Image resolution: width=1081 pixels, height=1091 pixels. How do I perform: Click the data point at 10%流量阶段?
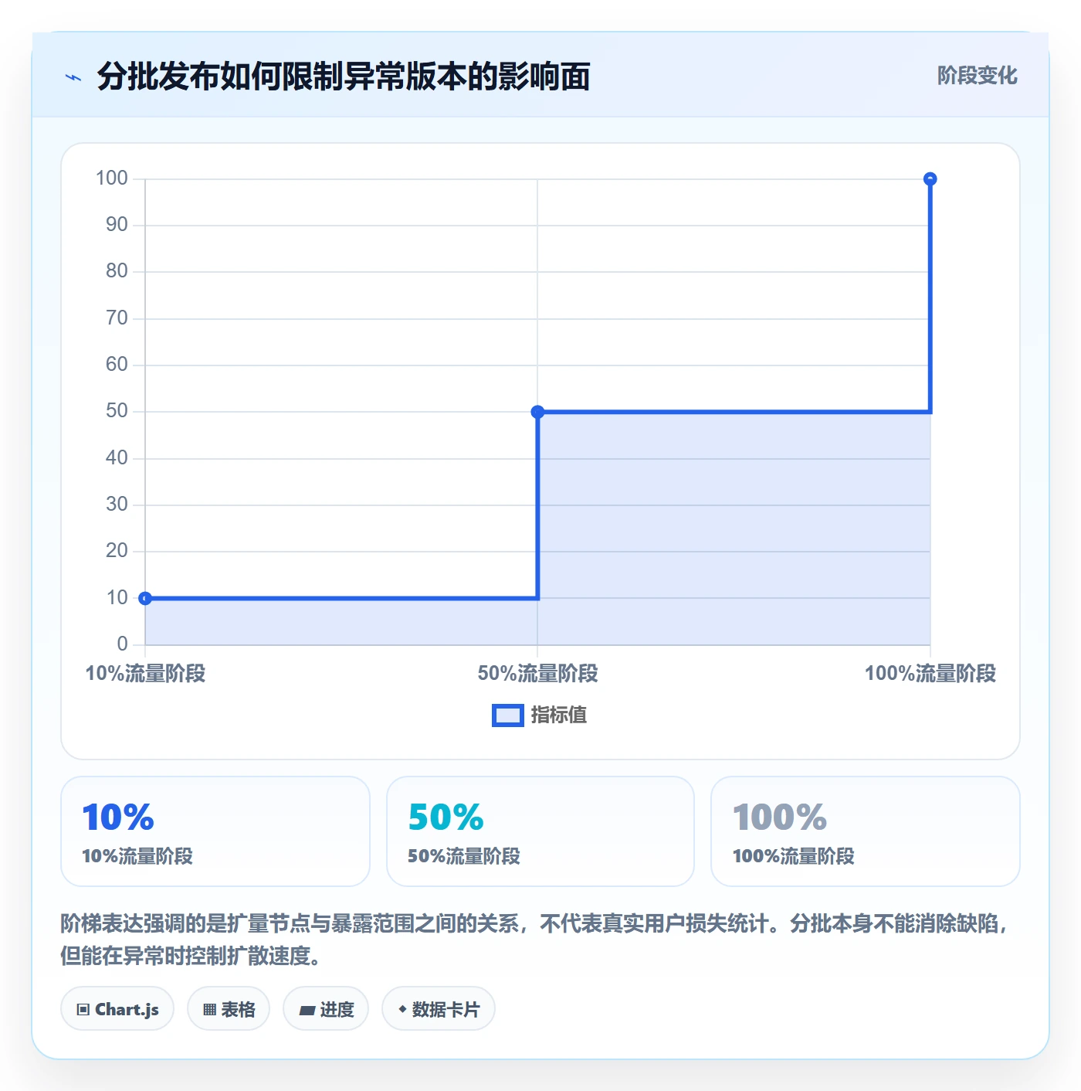(145, 598)
